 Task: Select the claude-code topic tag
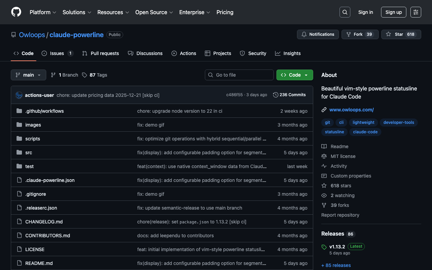(x=365, y=132)
